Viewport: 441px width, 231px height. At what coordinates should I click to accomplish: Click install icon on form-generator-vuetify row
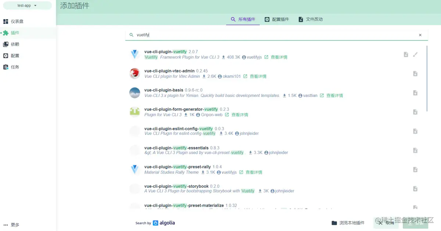(415, 112)
